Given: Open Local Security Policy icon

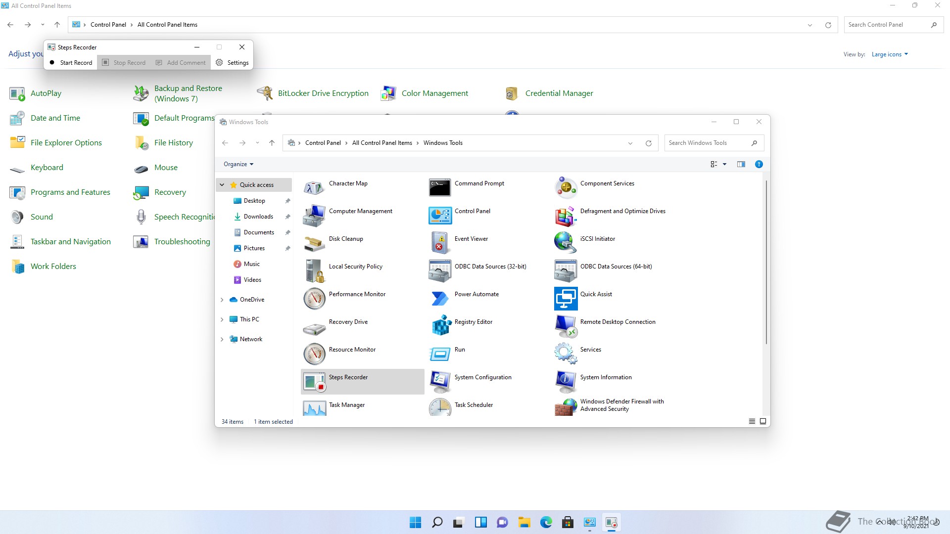Looking at the screenshot, I should pos(314,270).
